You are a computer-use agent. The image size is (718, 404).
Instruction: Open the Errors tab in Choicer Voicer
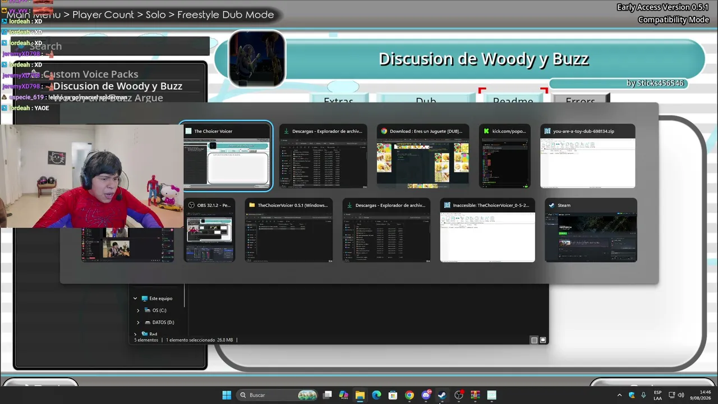[580, 99]
